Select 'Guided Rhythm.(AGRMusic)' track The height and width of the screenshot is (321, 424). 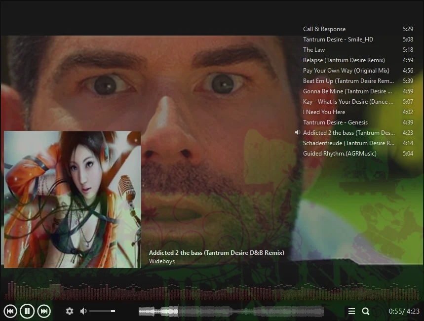pos(358,154)
